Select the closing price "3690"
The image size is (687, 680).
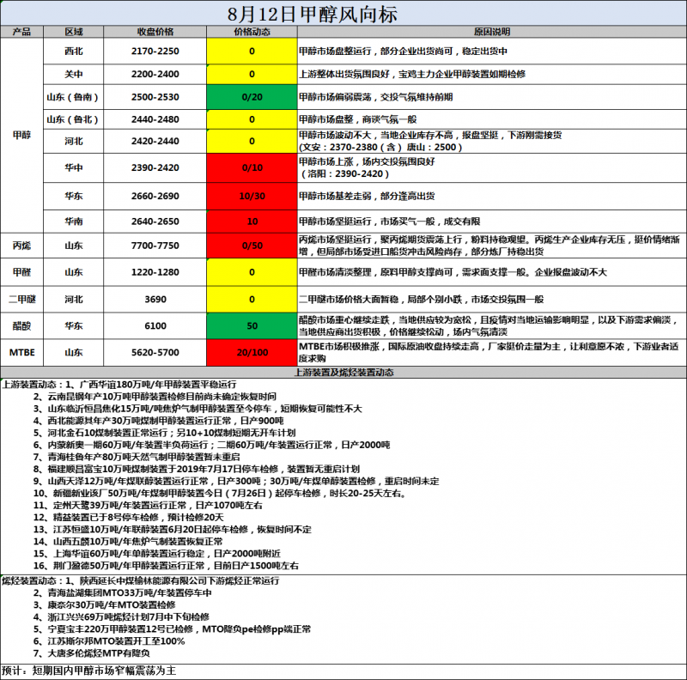point(155,300)
